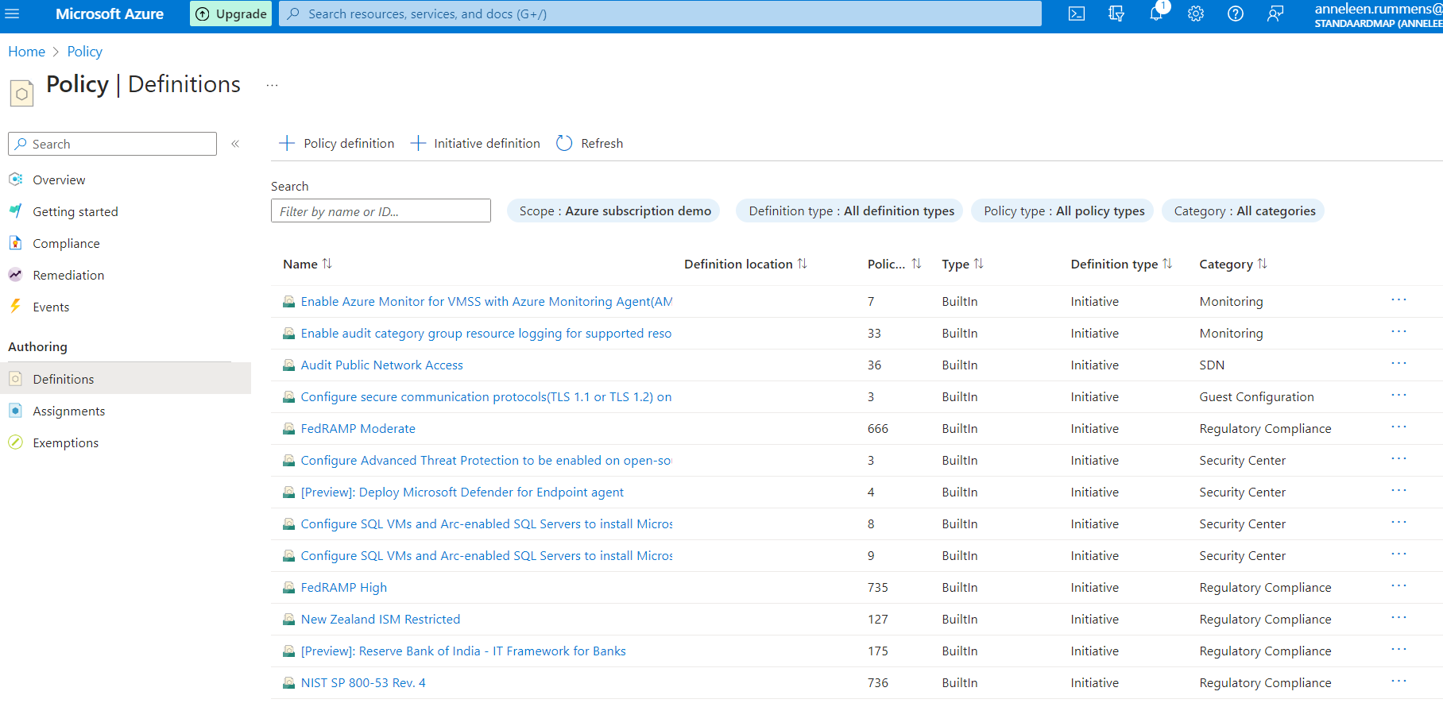The width and height of the screenshot is (1443, 703).
Task: Open Configure Advanced Threat Protection initiative
Action: (x=486, y=461)
